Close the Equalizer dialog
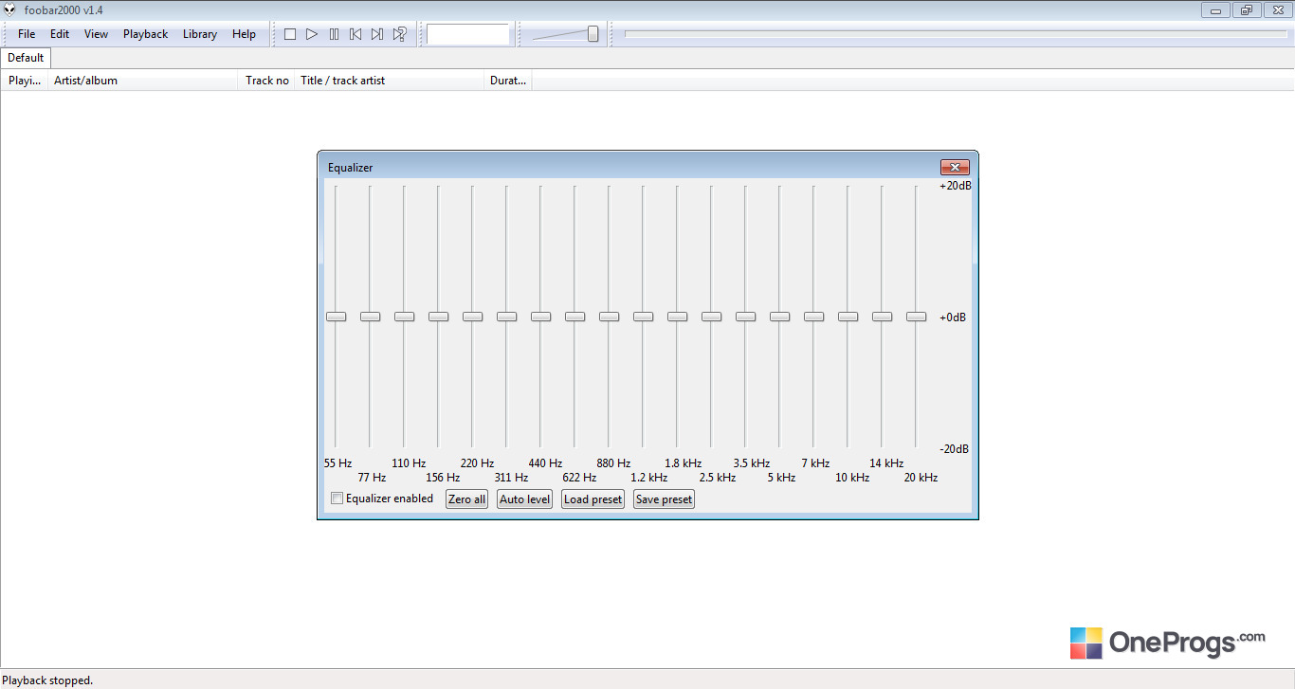Screen dimensions: 1295x689 [955, 168]
